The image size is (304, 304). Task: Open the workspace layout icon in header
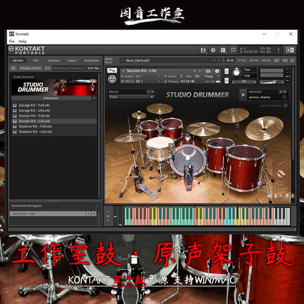tap(223, 50)
